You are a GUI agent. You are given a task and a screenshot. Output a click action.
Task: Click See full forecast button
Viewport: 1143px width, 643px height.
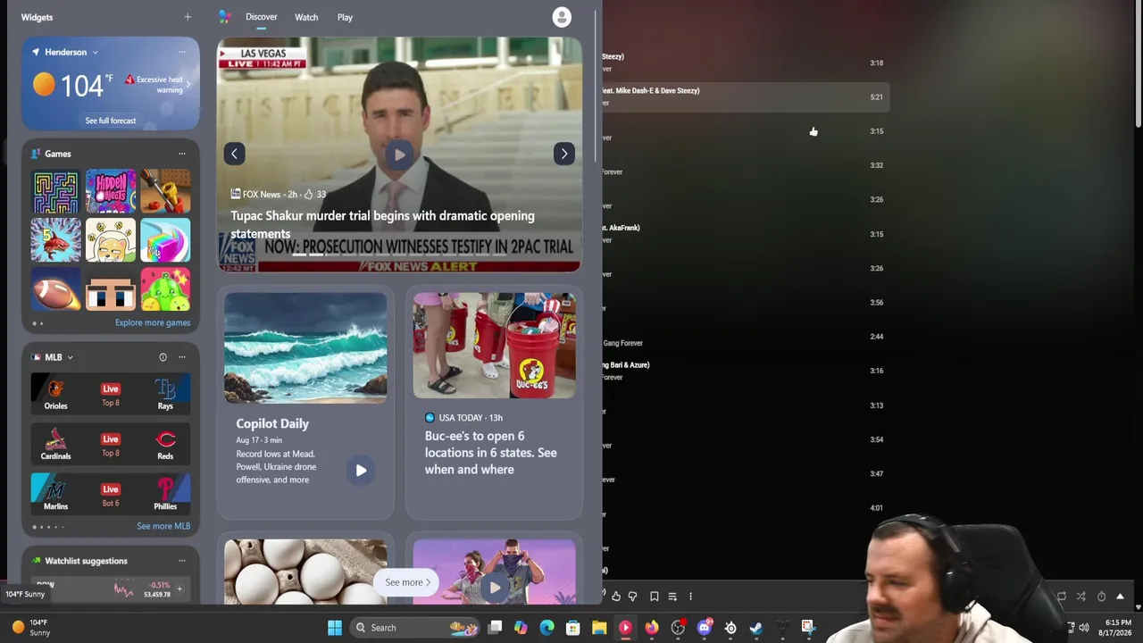point(111,121)
